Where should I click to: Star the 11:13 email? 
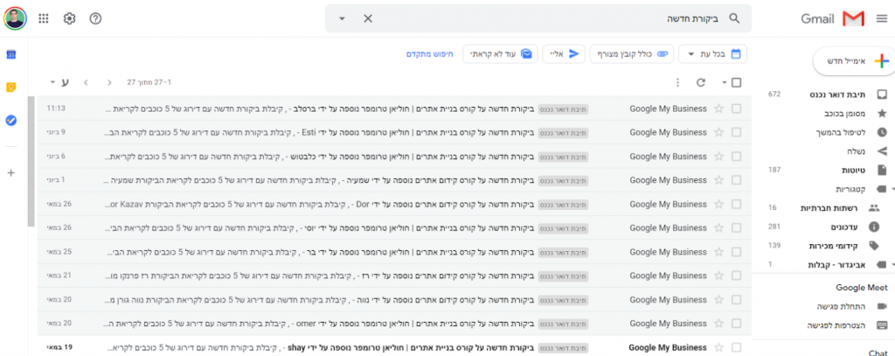(x=718, y=108)
